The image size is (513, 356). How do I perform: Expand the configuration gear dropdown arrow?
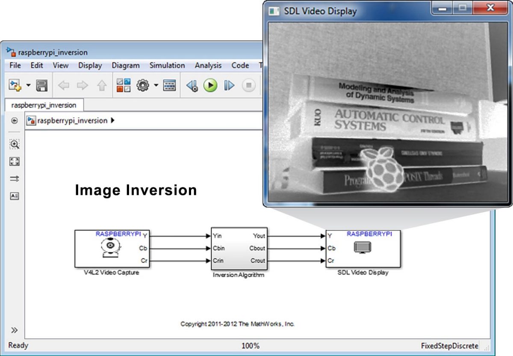(156, 86)
